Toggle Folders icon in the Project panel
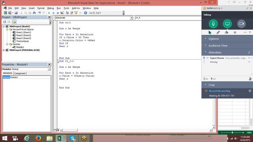The width and height of the screenshot is (253, 142). 14,22
